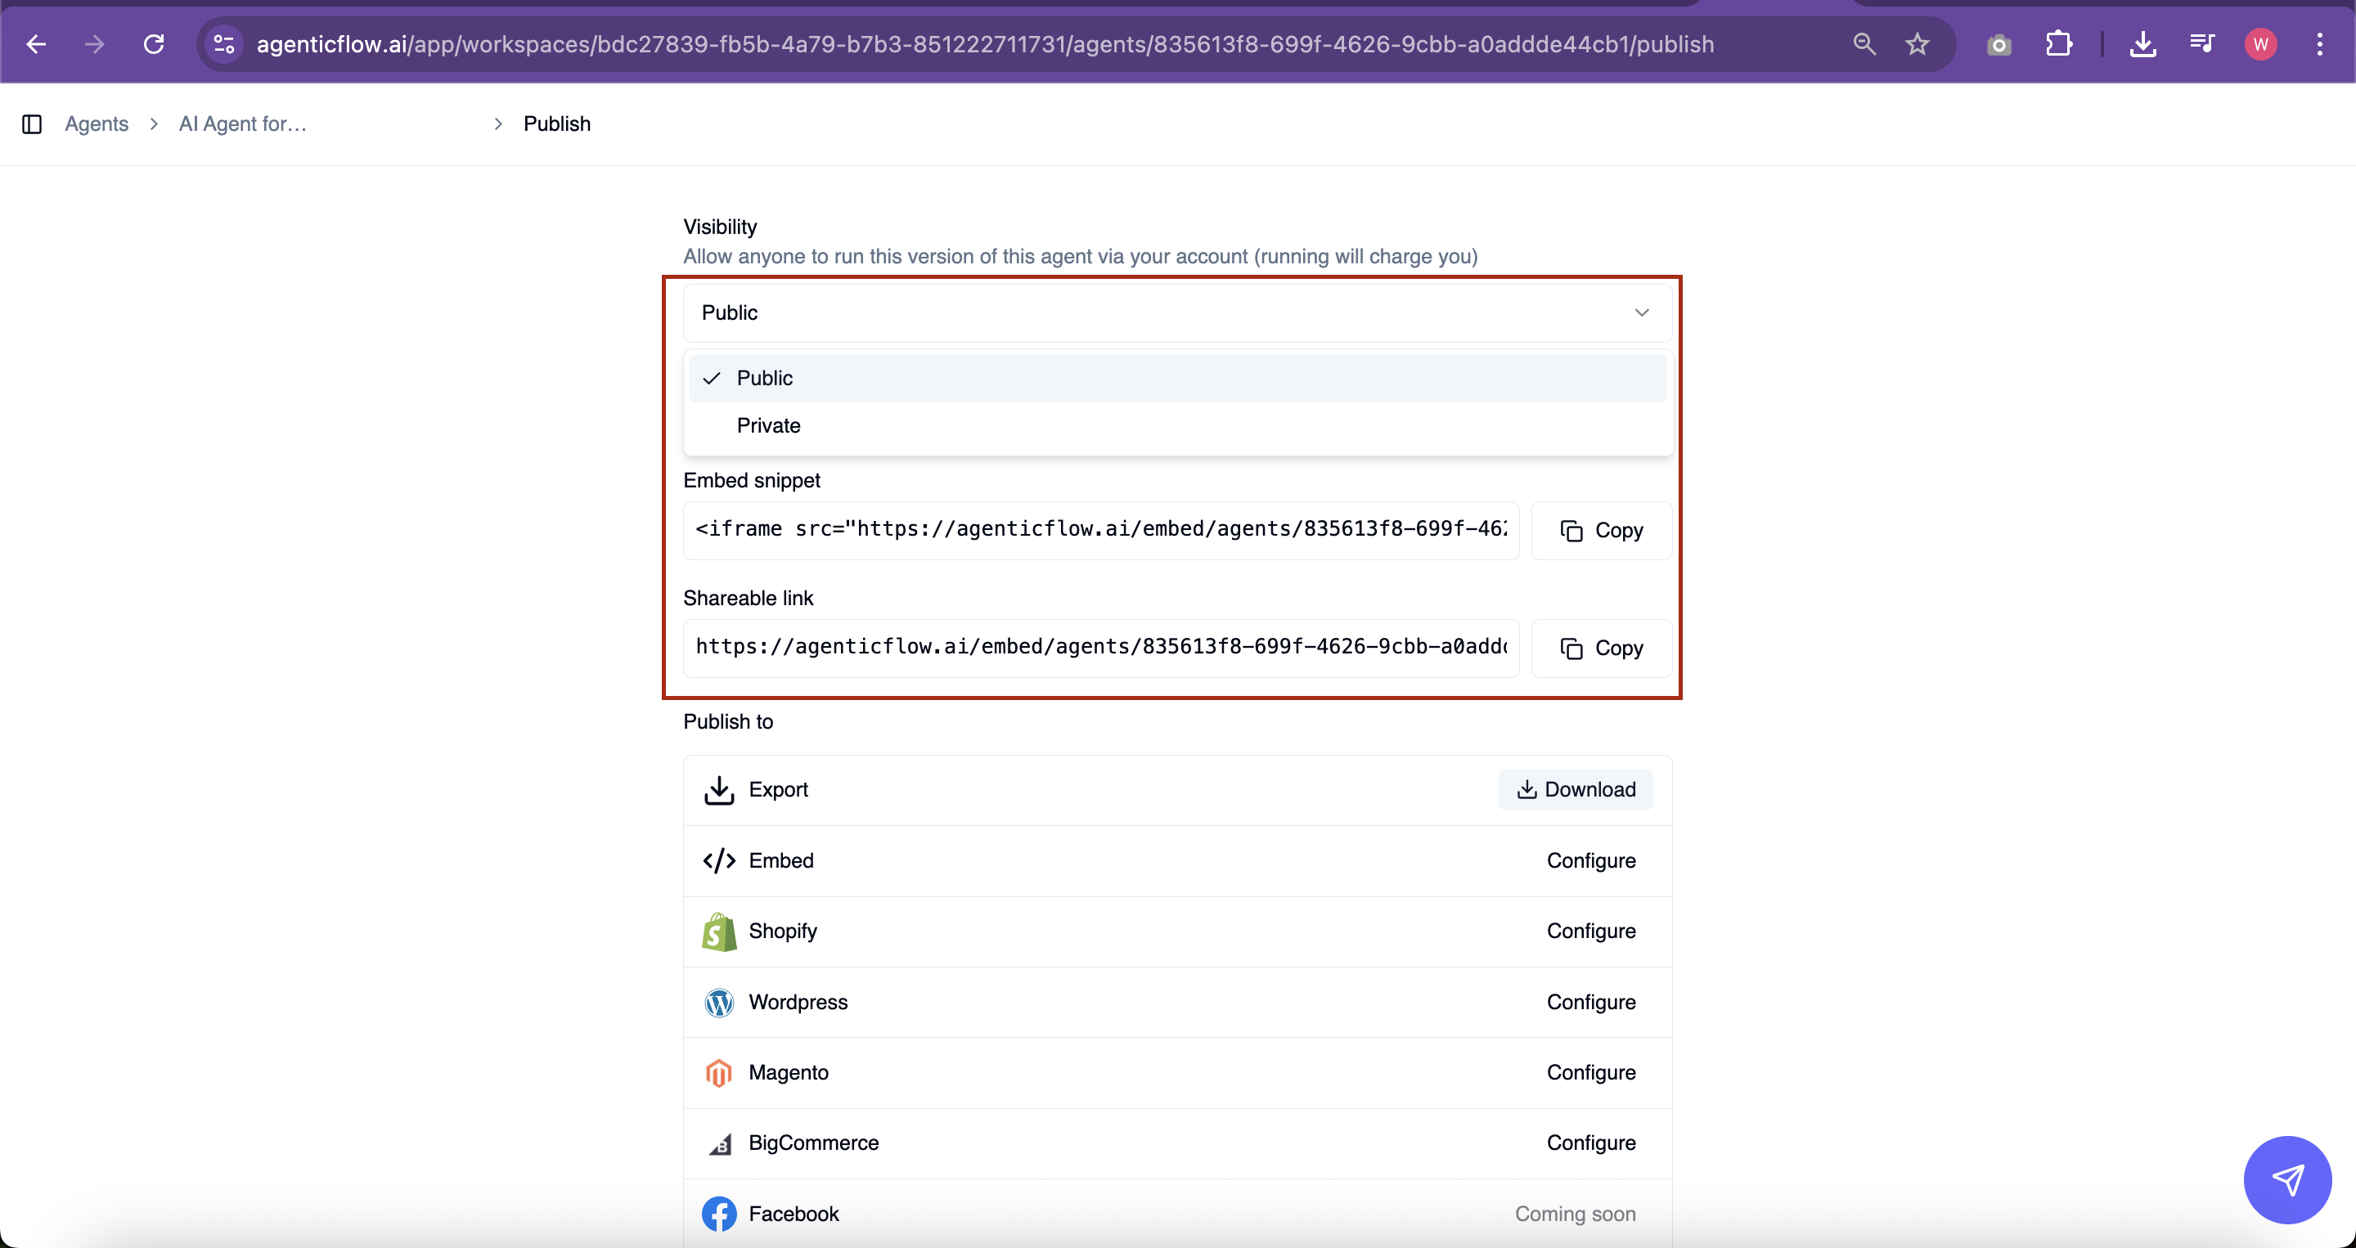
Task: Click the 'Coming soon' label beside Facebook
Action: point(1575,1214)
